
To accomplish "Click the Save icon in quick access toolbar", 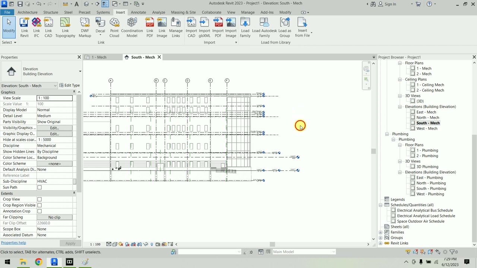I will [20, 4].
